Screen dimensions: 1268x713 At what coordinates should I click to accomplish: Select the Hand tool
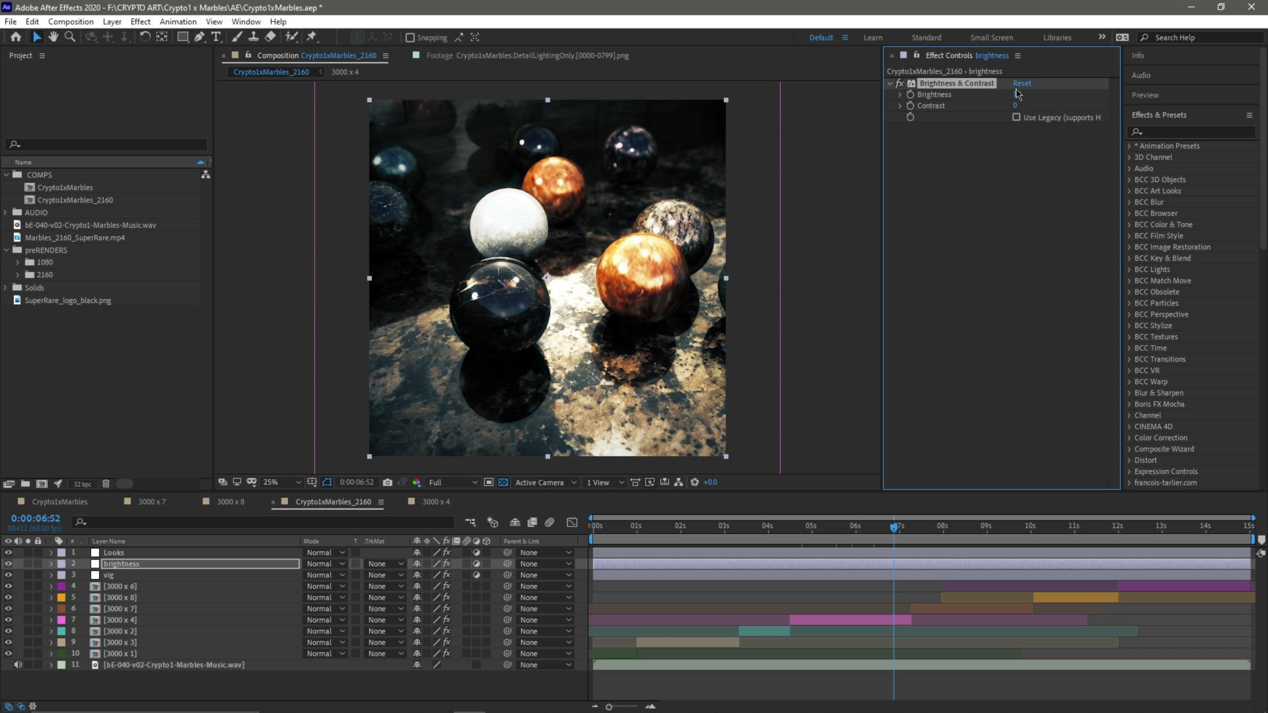[53, 37]
